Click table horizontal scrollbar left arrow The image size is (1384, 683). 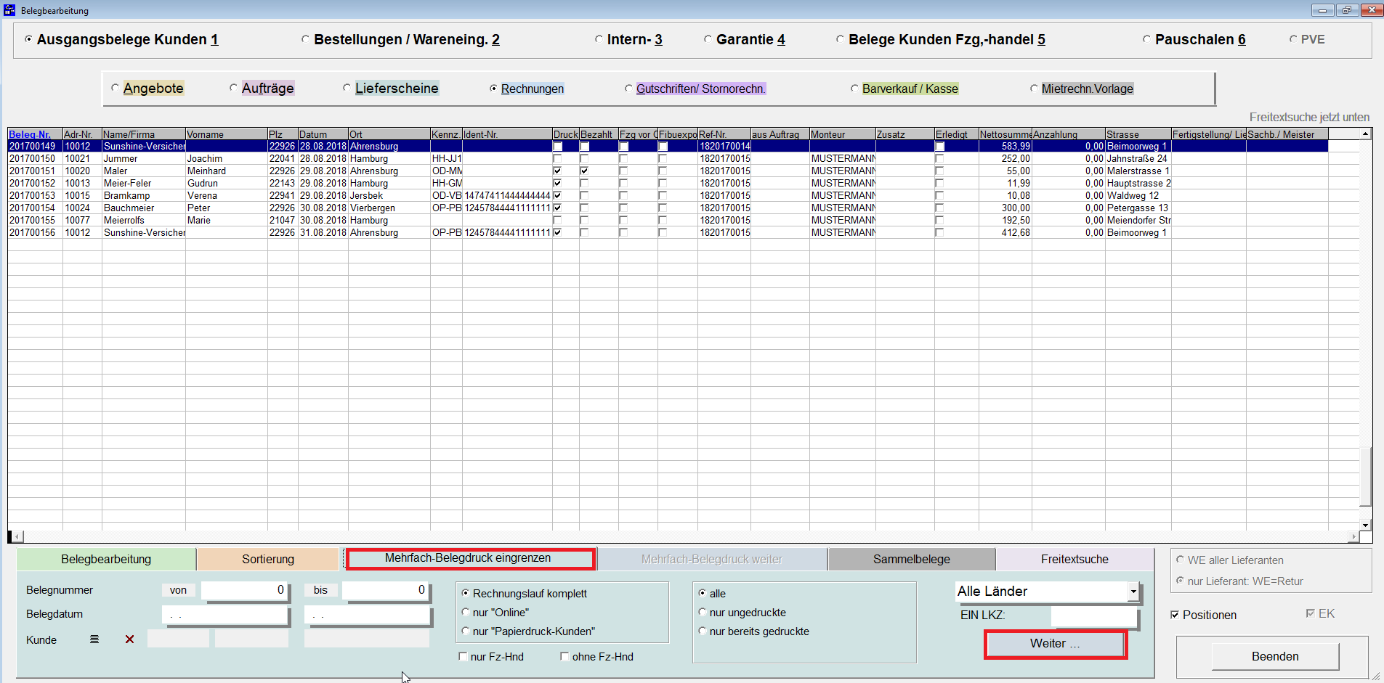coord(18,536)
